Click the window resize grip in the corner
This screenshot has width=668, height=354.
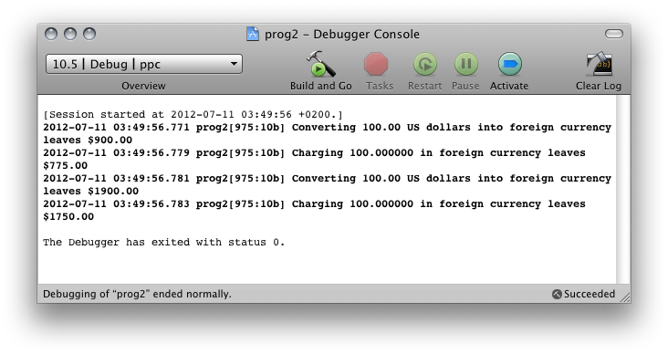[625, 298]
